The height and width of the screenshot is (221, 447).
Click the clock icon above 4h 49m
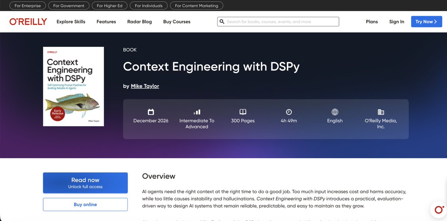[289, 112]
